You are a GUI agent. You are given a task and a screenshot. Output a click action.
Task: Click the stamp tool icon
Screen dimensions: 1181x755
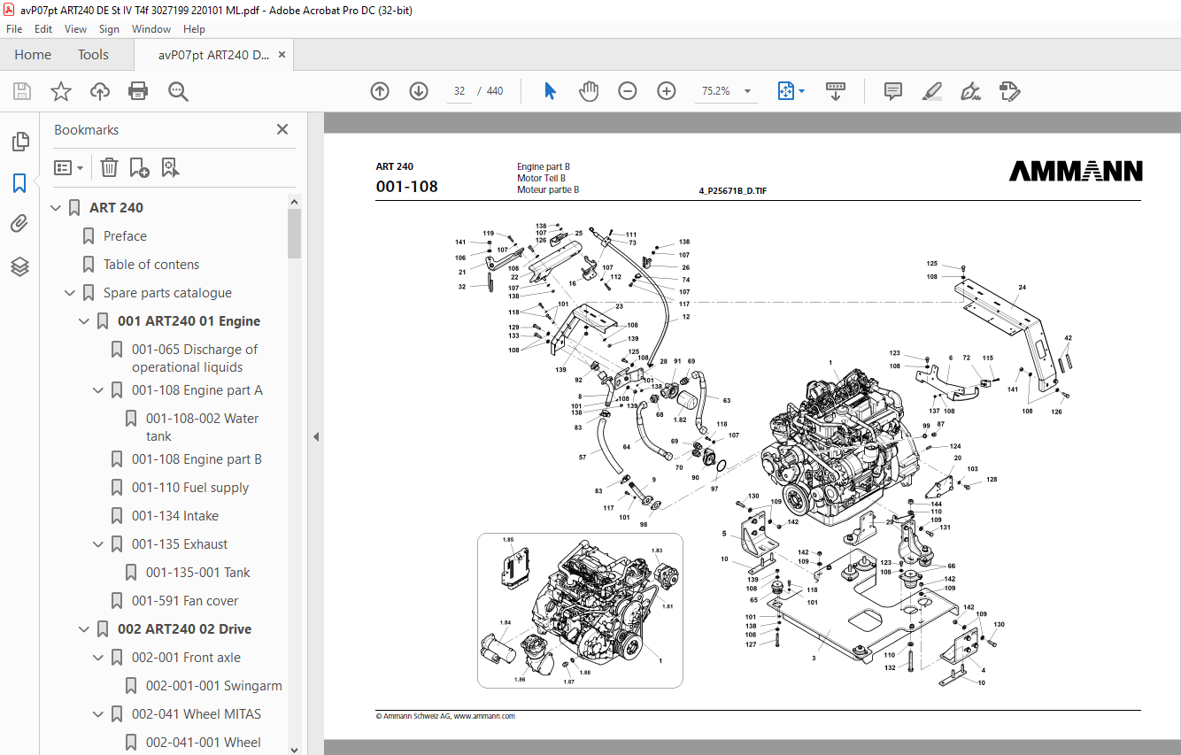click(x=1010, y=91)
